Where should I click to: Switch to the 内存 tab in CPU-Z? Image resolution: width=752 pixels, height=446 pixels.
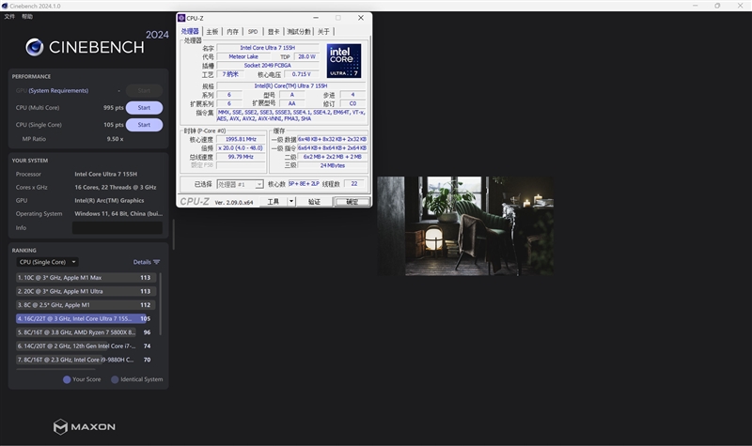click(232, 32)
